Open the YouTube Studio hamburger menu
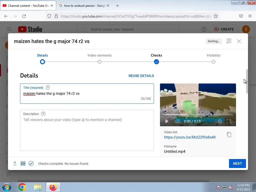The image size is (256, 192). [x=9, y=29]
